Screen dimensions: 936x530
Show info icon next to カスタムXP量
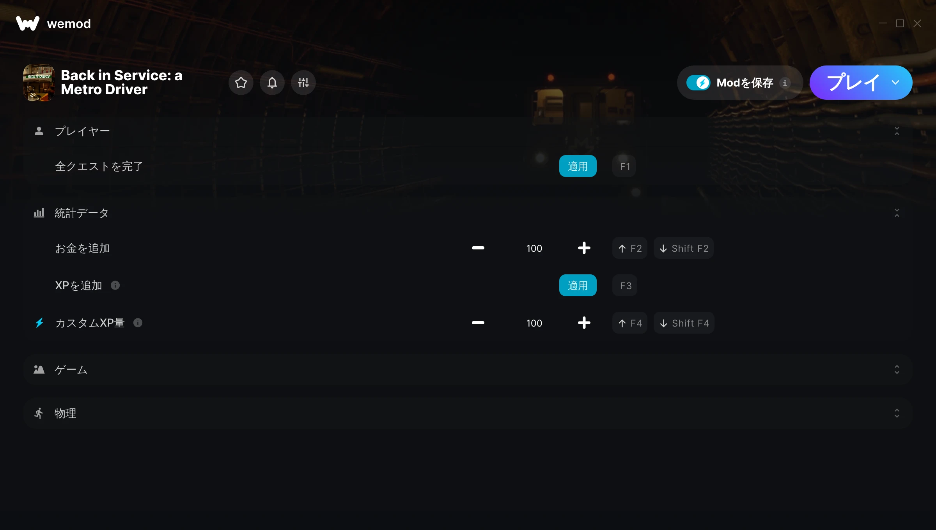point(138,323)
